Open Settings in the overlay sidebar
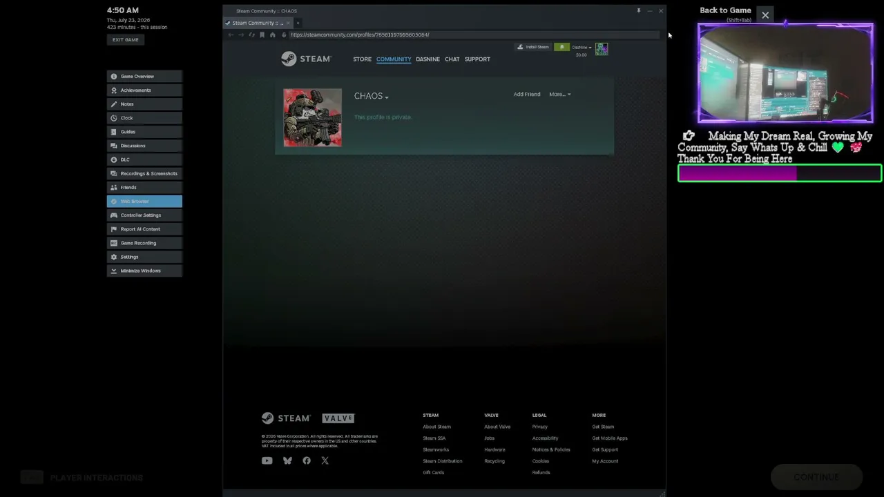This screenshot has height=497, width=884. 144,257
